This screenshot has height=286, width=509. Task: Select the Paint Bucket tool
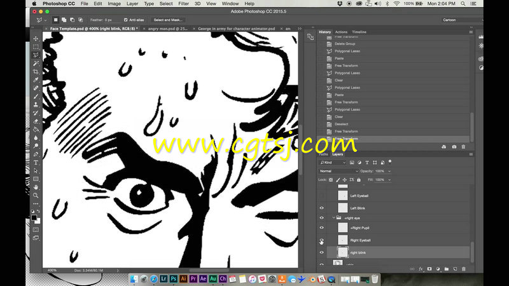(x=36, y=130)
